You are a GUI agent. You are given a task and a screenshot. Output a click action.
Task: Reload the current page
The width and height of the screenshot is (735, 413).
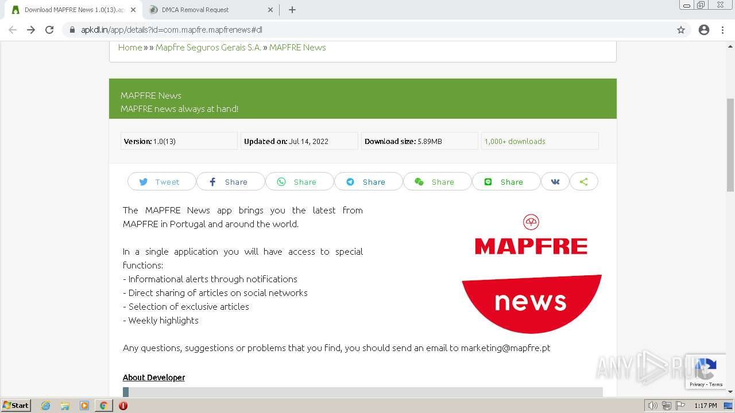[49, 30]
